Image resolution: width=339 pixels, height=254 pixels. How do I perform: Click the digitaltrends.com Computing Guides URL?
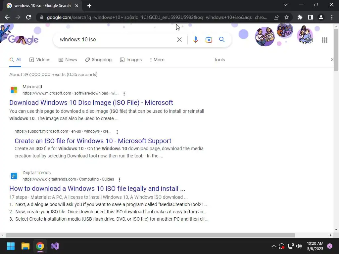(68, 179)
